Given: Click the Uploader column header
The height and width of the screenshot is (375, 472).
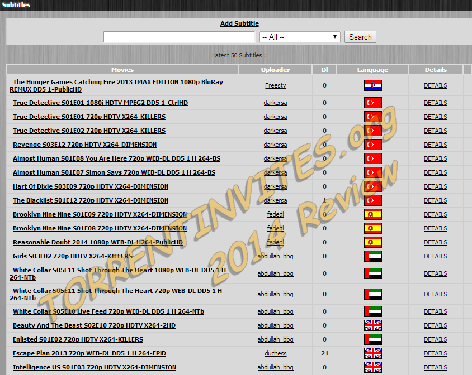Looking at the screenshot, I should (275, 70).
